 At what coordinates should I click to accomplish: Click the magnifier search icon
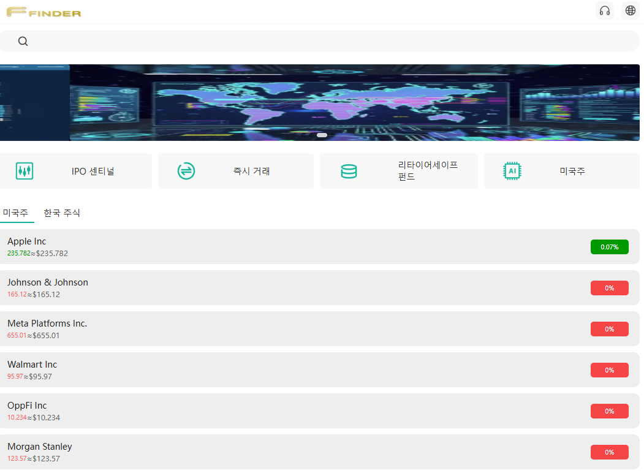click(x=23, y=41)
